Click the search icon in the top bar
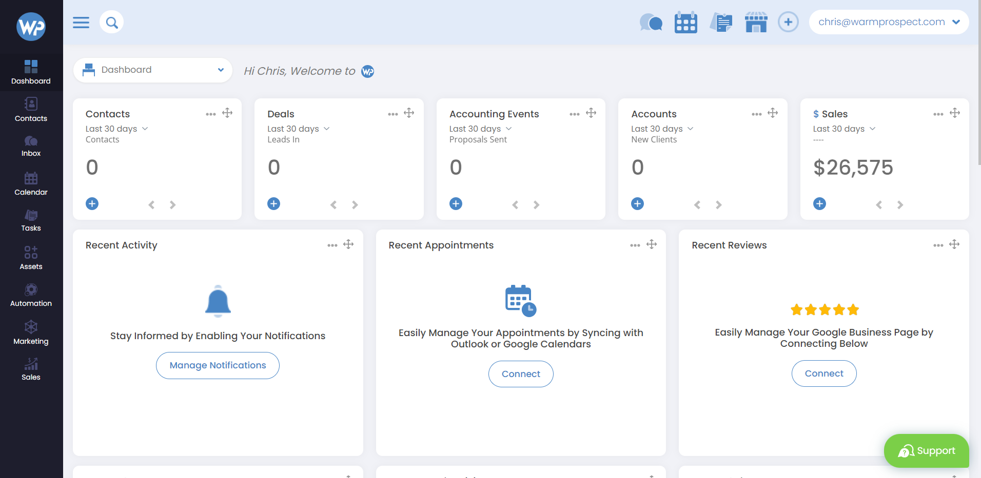The image size is (981, 478). [111, 22]
